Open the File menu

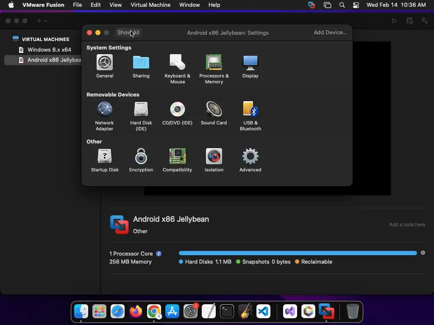pos(77,5)
